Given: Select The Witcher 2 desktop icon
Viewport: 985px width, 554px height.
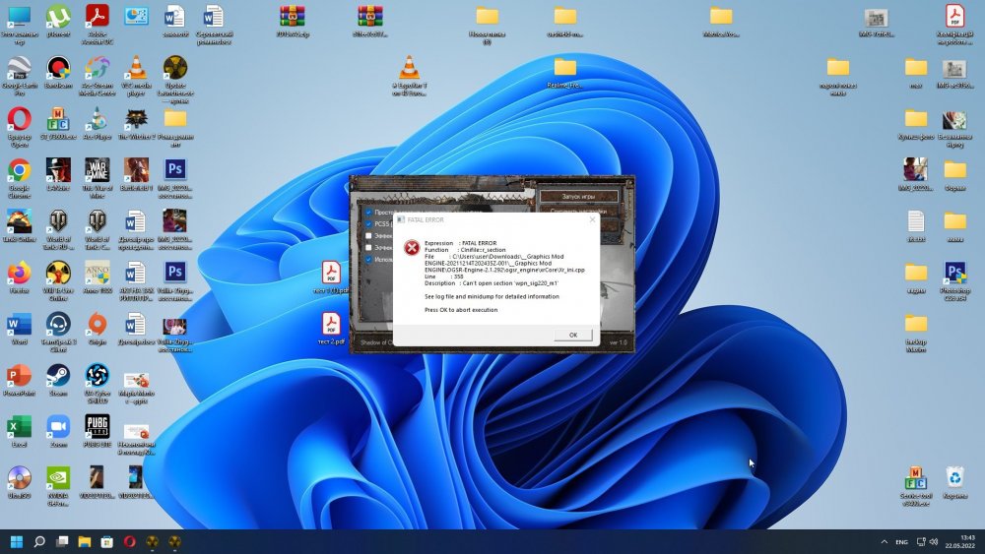Looking at the screenshot, I should click(x=136, y=120).
